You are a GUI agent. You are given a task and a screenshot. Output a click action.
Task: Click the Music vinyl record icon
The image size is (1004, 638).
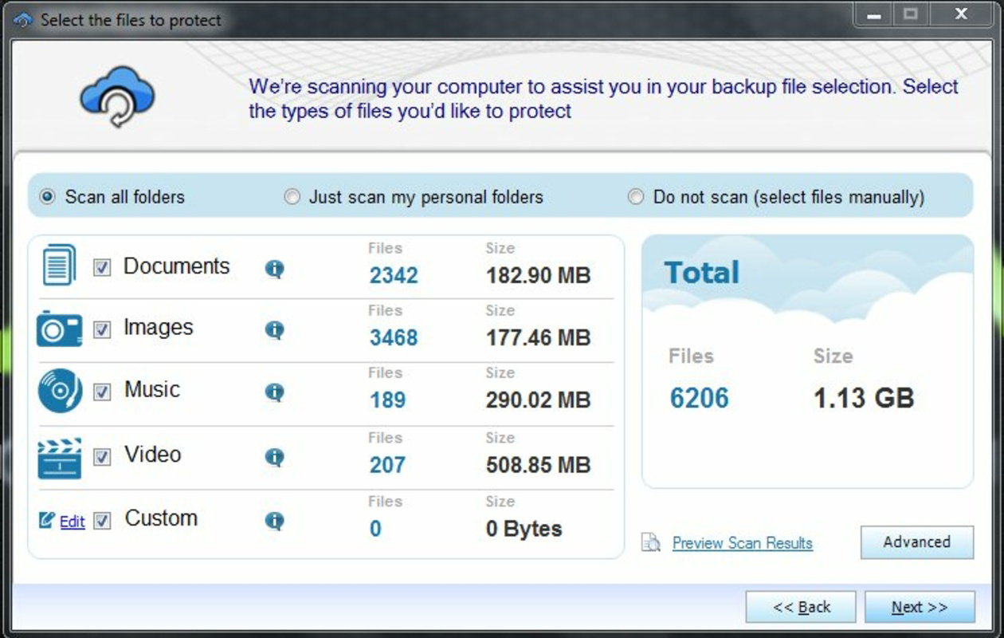point(60,391)
